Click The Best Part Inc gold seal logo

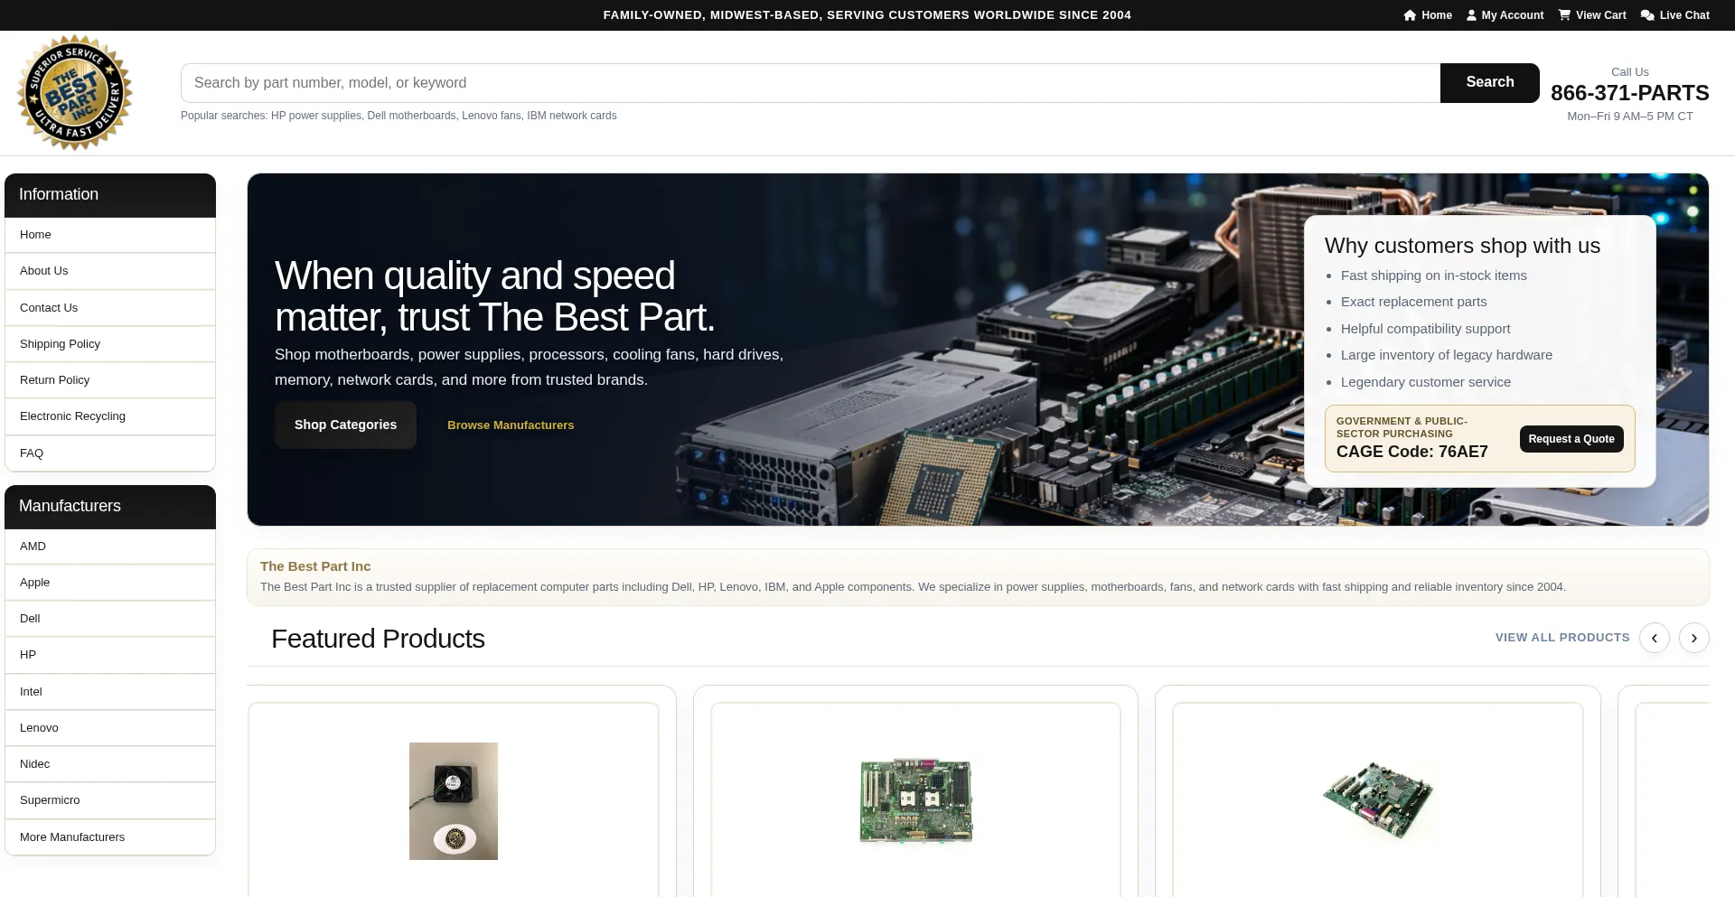pos(74,92)
